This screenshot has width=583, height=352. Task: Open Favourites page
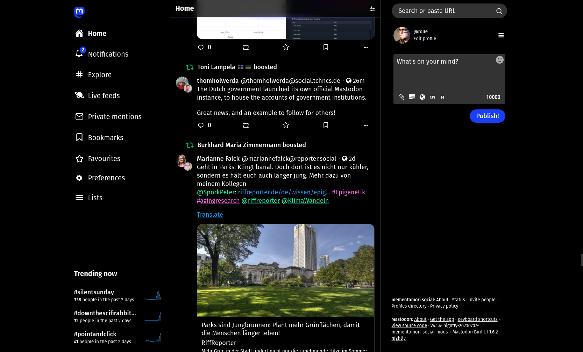[98, 159]
